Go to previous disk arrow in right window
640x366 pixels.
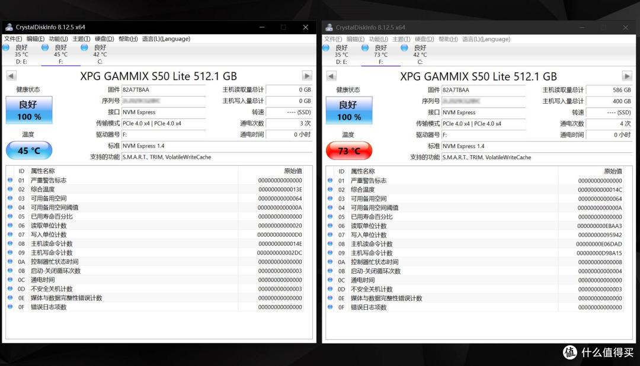(x=331, y=76)
